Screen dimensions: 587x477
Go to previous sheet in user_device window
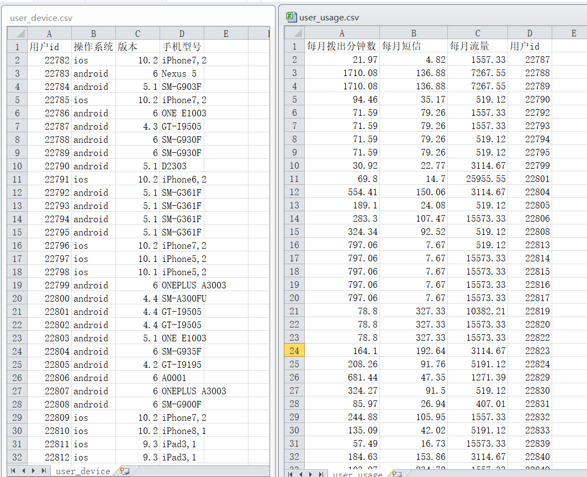click(24, 471)
